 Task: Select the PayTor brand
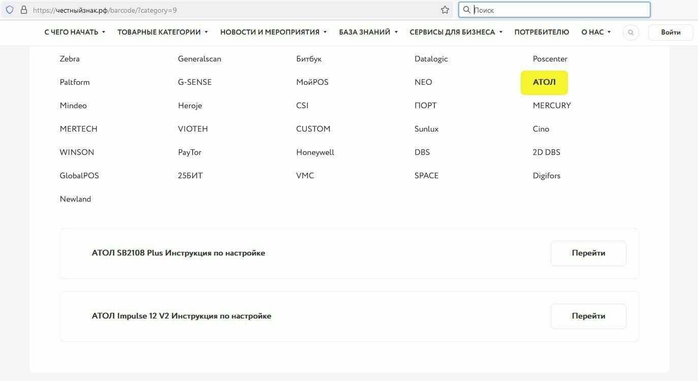[189, 152]
